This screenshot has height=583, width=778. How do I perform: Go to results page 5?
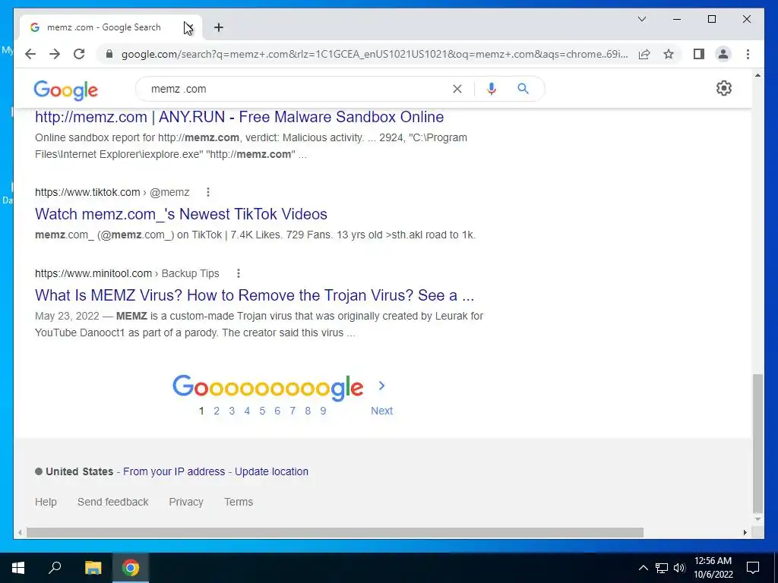click(262, 411)
